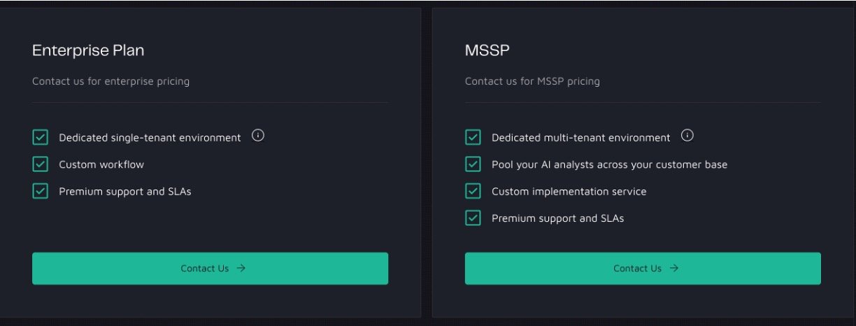Image resolution: width=856 pixels, height=326 pixels.
Task: Click 'Contact us for enterprise pricing' text
Action: [110, 81]
